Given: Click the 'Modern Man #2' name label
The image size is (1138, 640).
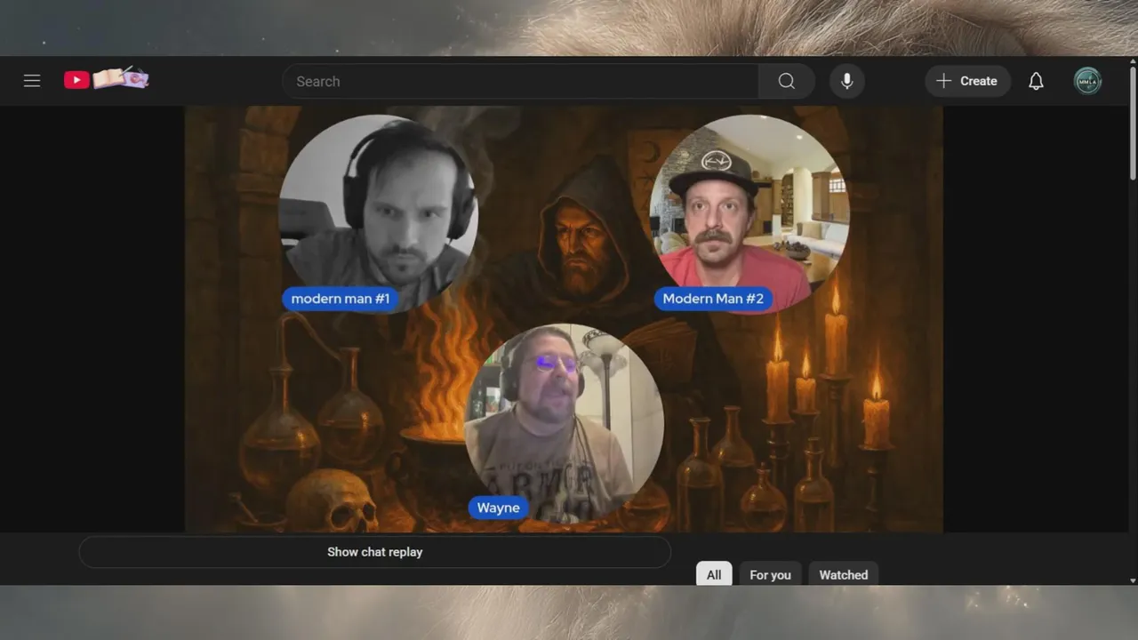Looking at the screenshot, I should pos(713,299).
